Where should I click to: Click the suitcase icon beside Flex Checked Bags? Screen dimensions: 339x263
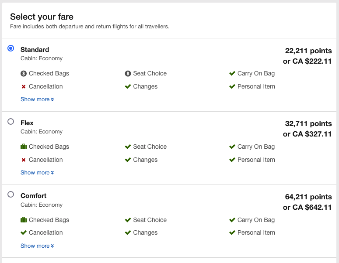[x=24, y=147]
